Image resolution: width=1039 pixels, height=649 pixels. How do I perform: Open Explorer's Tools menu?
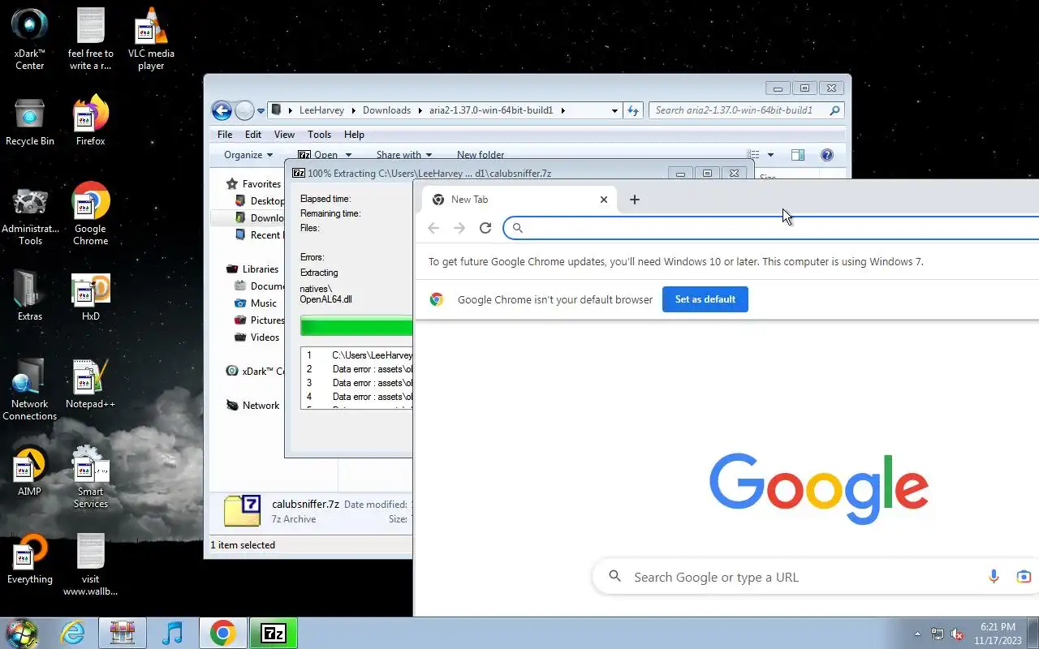(319, 135)
